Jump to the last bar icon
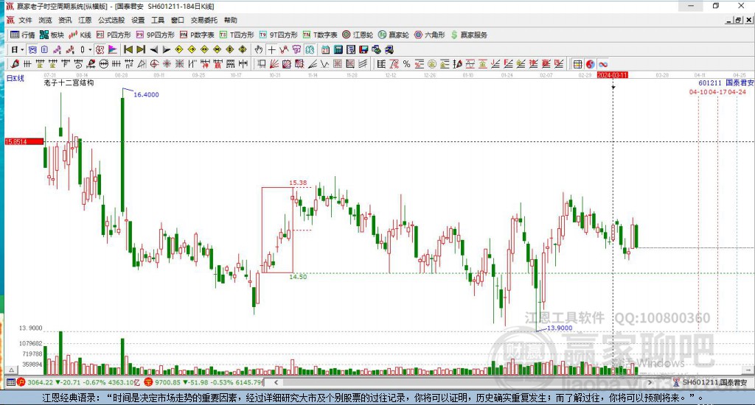This screenshot has width=755, height=405. click(x=141, y=49)
